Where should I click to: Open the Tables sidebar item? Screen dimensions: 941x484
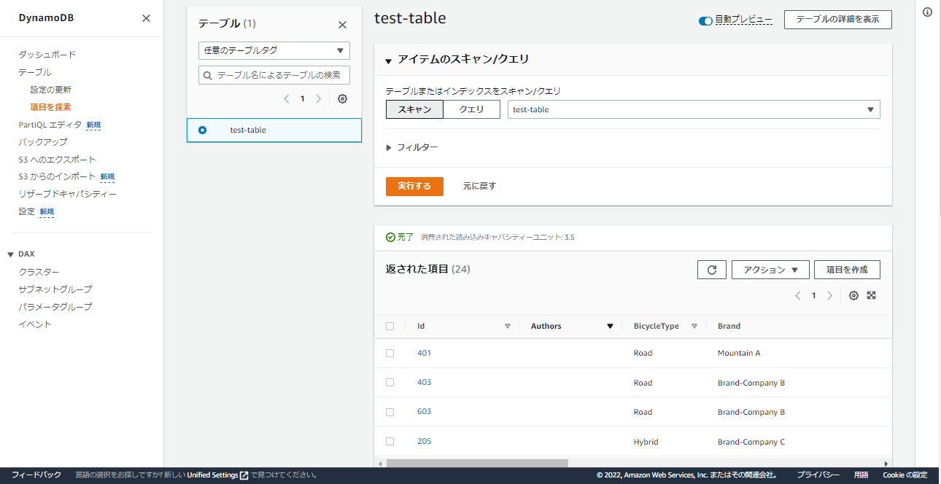click(x=35, y=72)
